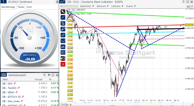Open the Scans dropdown

click(131, 6)
